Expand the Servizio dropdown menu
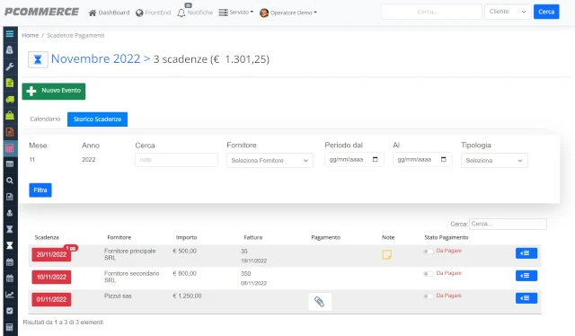The width and height of the screenshot is (575, 336). pyautogui.click(x=235, y=13)
